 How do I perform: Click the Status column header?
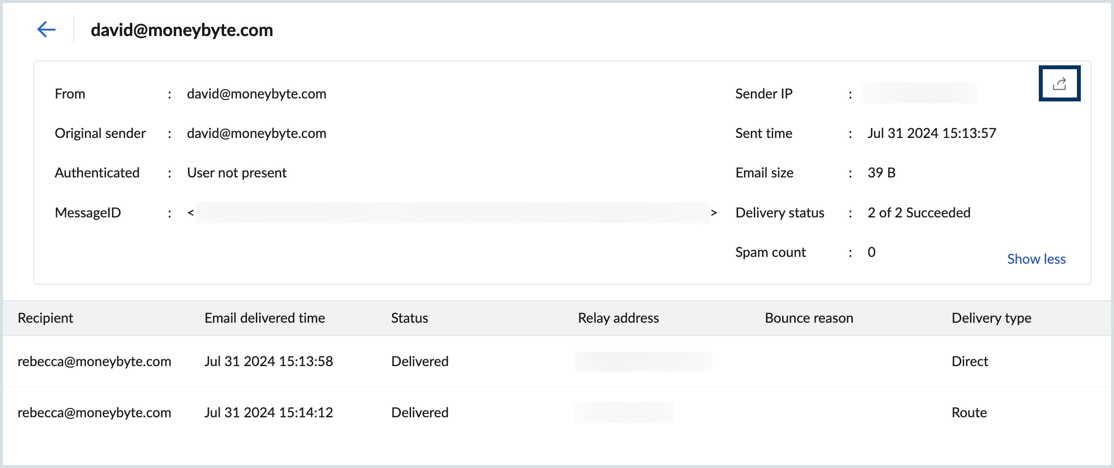coord(409,318)
